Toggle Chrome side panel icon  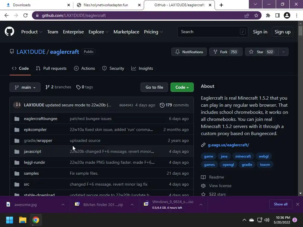(278, 15)
